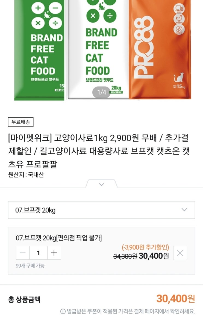This screenshot has height=317, width=203.
Task: Increase quantity with the plus button
Action: click(54, 253)
